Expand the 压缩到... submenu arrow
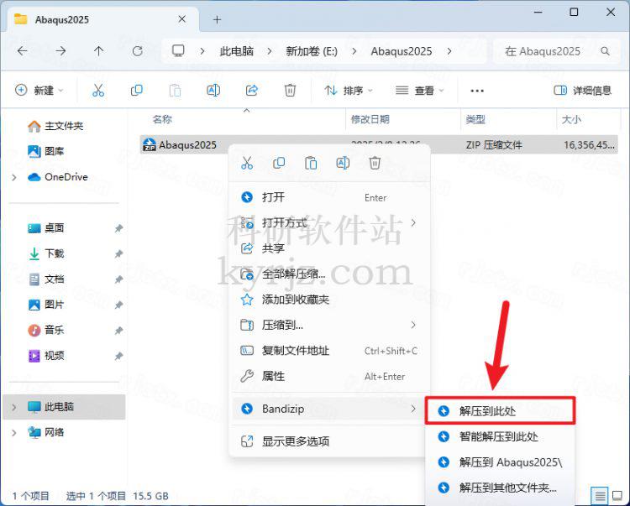 pyautogui.click(x=413, y=325)
